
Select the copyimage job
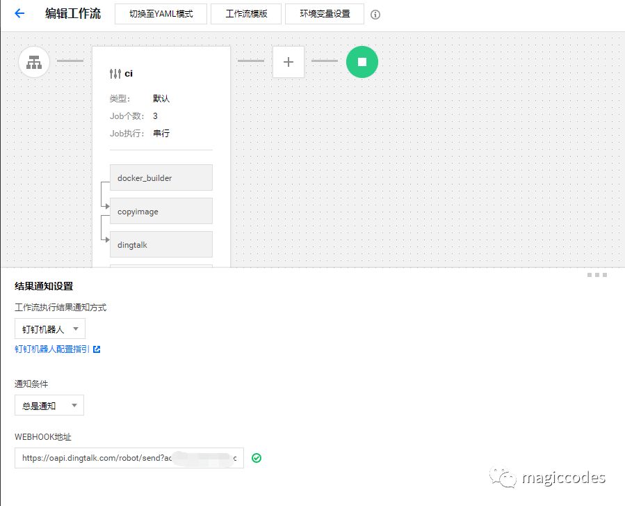click(161, 211)
